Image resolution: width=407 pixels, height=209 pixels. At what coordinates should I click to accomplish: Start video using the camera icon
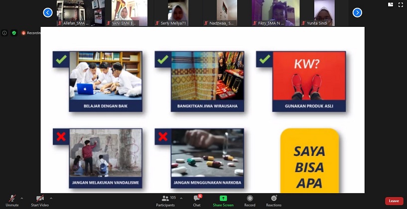pos(39,199)
